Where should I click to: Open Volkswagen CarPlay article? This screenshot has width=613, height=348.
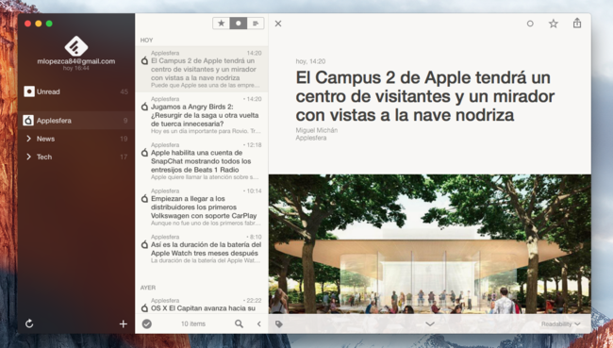pyautogui.click(x=202, y=207)
